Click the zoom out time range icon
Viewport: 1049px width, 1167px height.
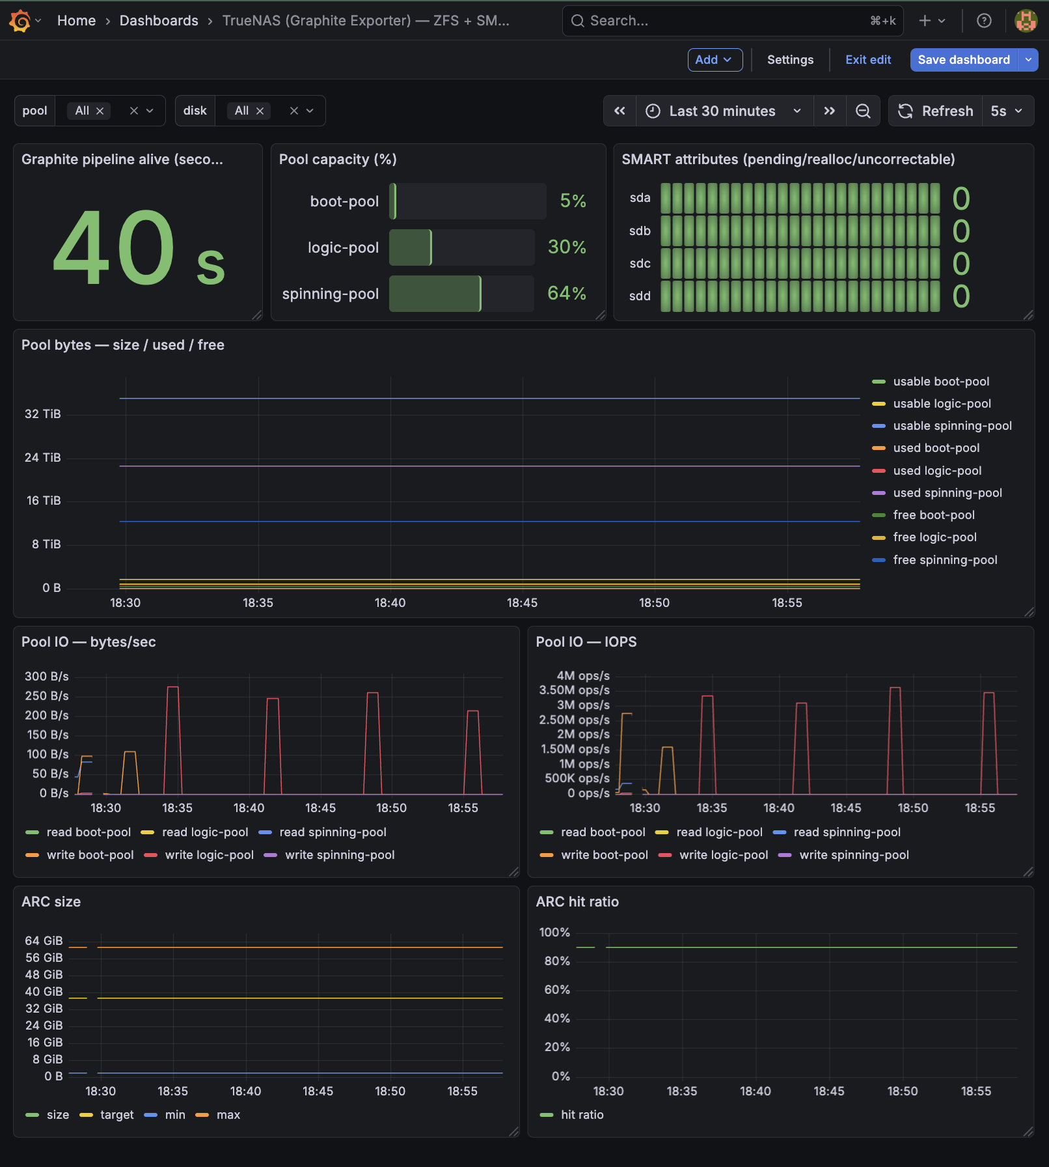(x=863, y=111)
